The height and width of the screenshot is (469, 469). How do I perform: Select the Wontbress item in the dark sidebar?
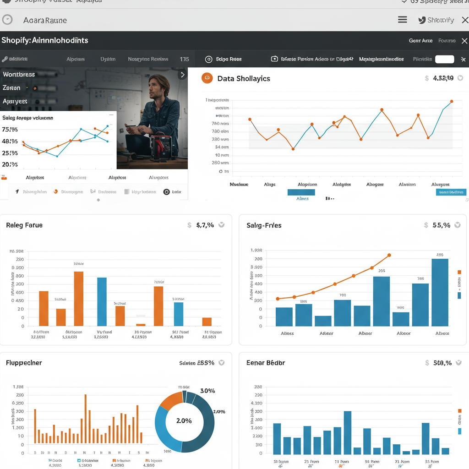(19, 74)
